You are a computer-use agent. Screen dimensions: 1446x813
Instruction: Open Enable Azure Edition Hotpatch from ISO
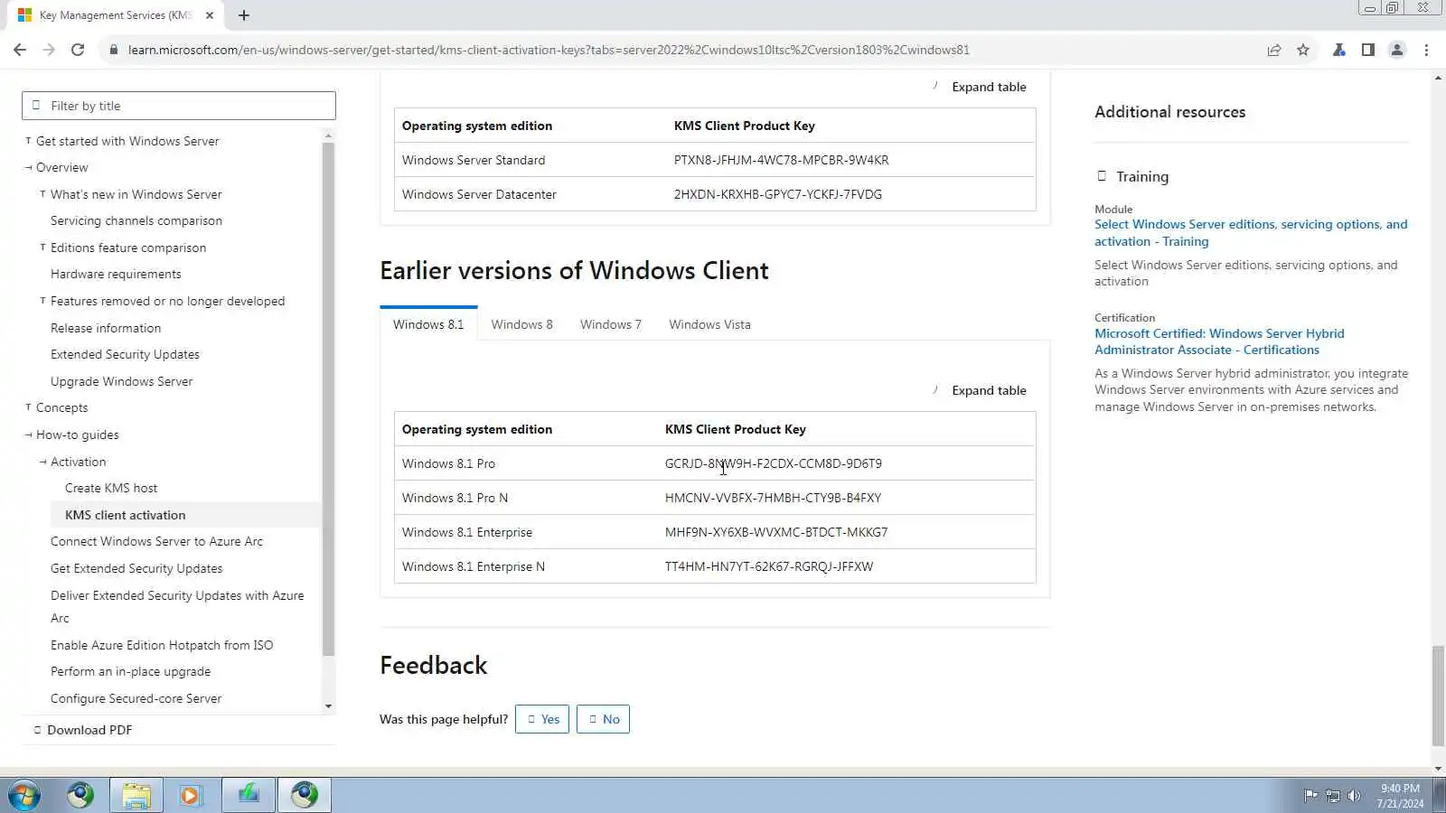162,645
